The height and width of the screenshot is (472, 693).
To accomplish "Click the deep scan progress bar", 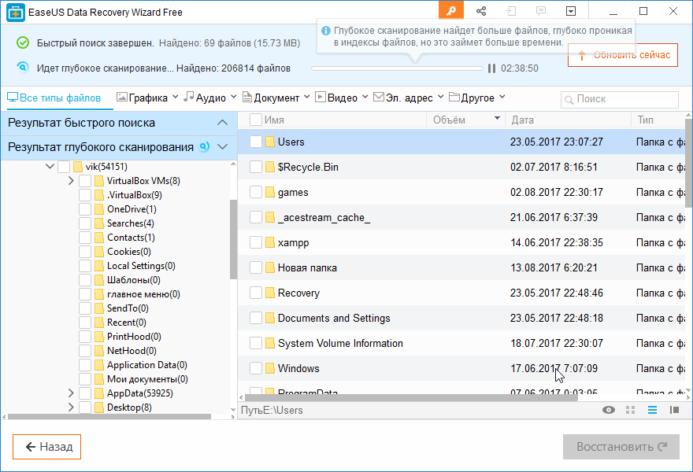I will 398,68.
